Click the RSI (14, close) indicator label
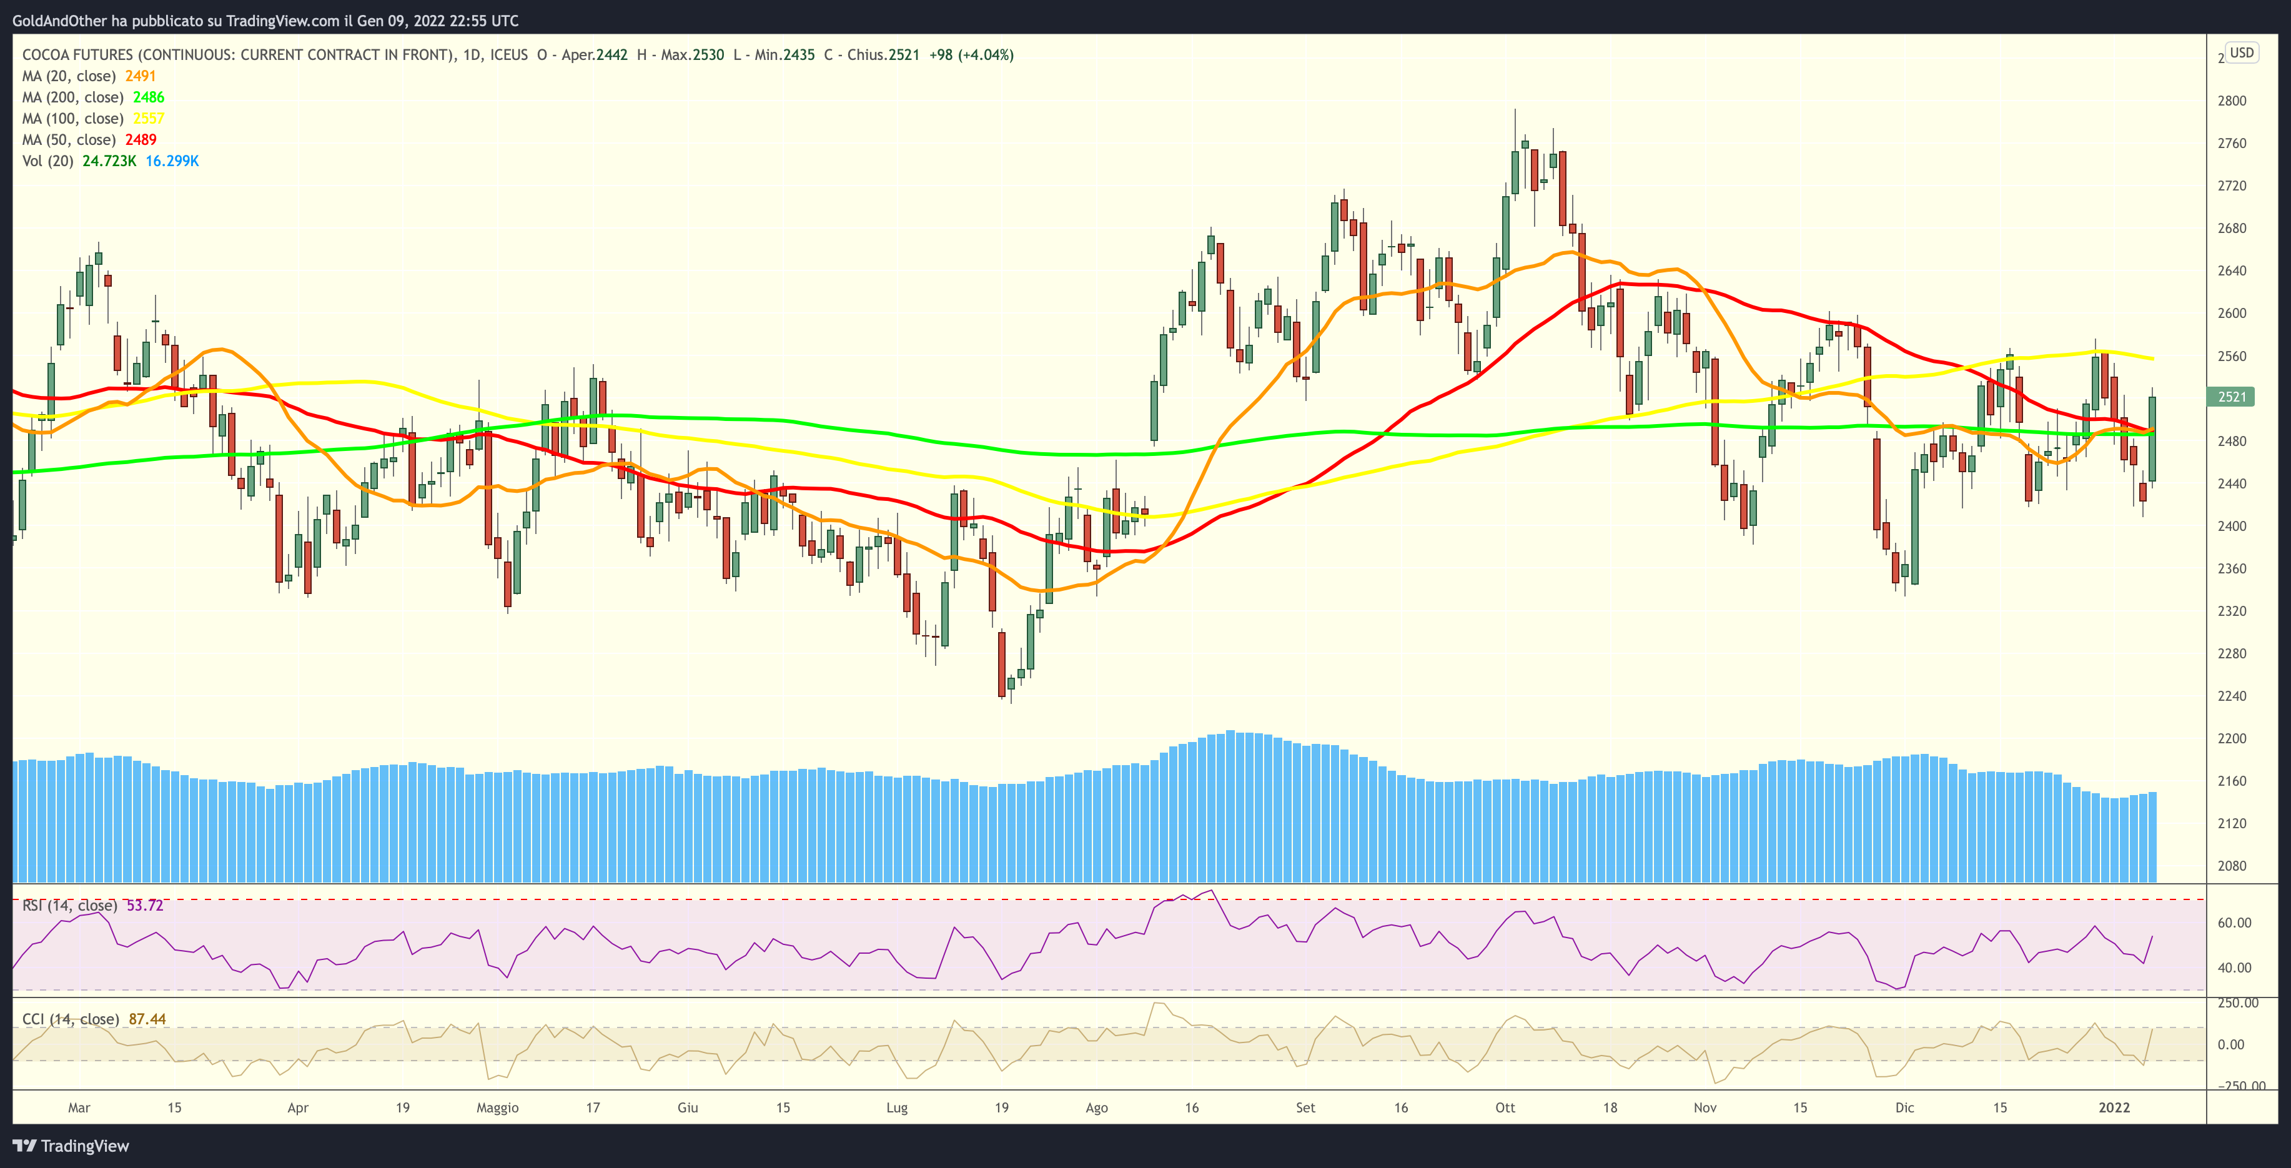The image size is (2291, 1168). click(x=69, y=906)
